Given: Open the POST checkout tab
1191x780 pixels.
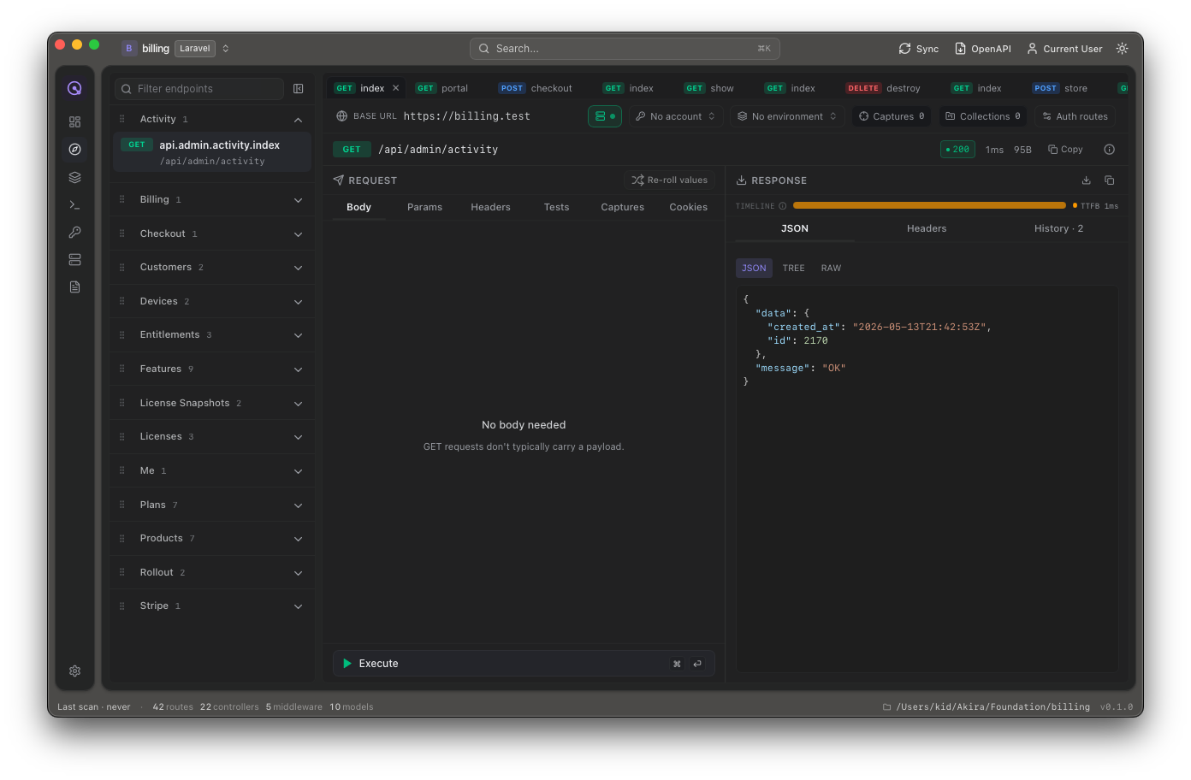Looking at the screenshot, I should 536,88.
